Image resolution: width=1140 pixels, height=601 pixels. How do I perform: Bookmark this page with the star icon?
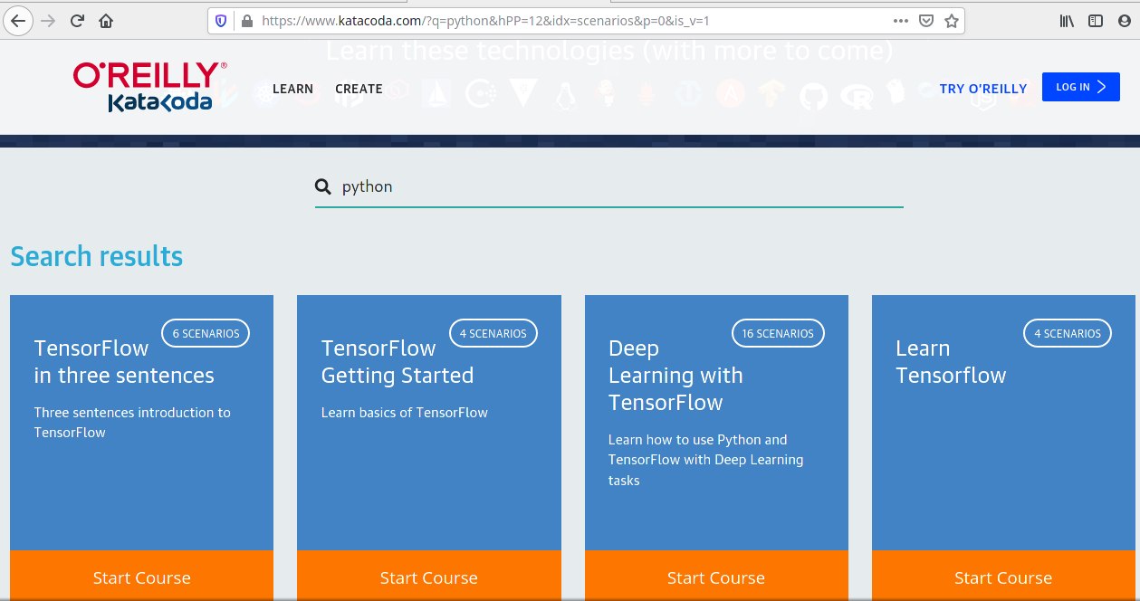pos(951,20)
